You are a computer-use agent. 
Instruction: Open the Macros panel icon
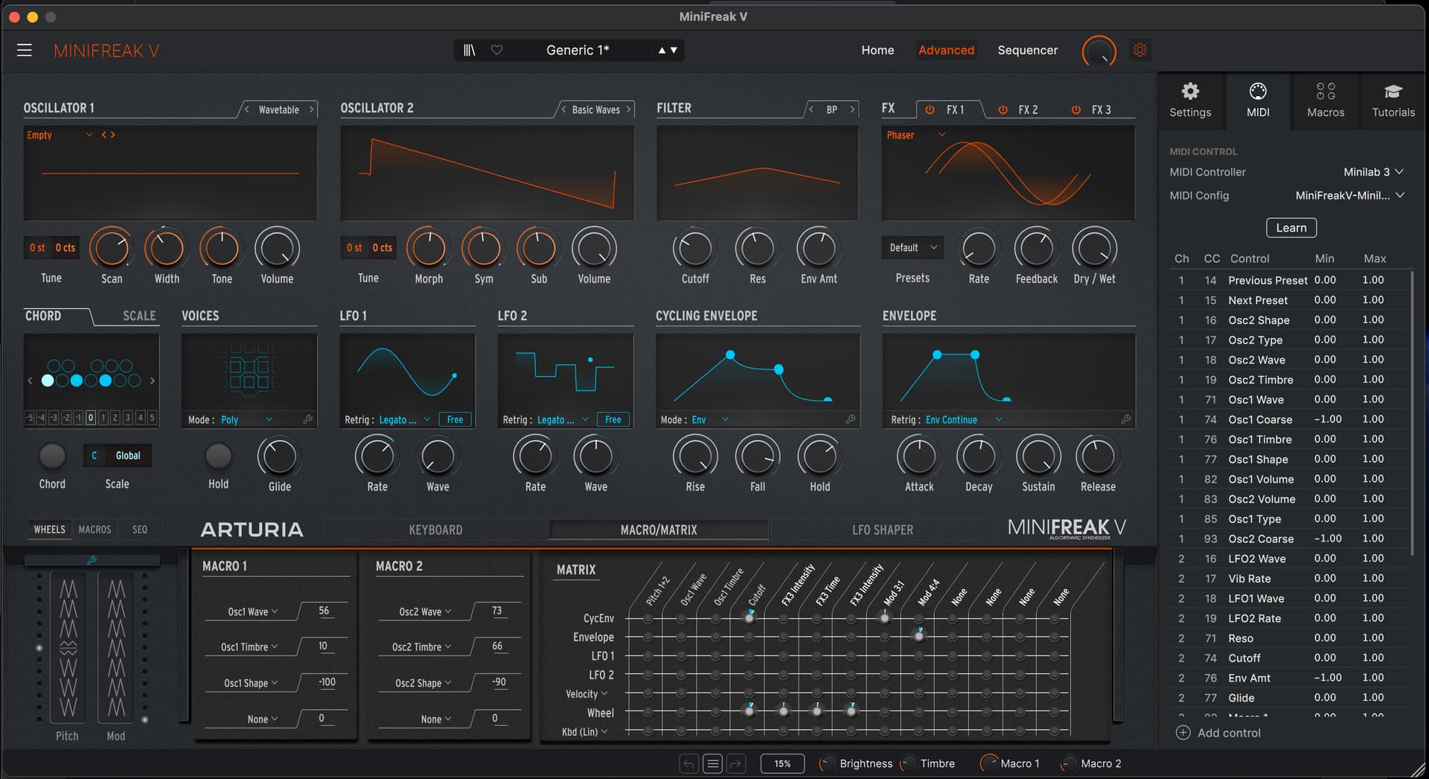coord(1326,100)
